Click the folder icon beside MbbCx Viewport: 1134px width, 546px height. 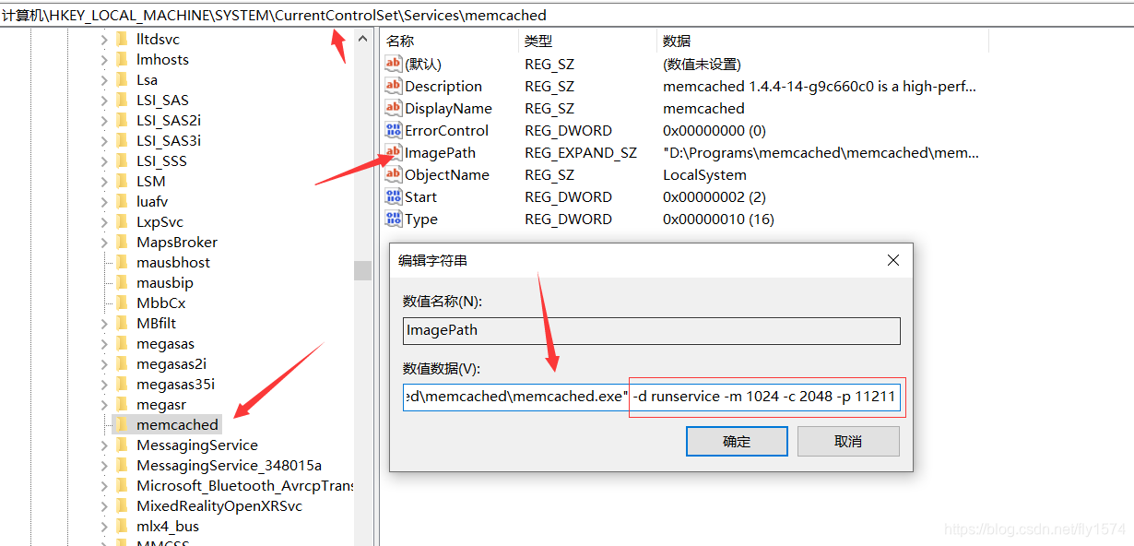123,303
